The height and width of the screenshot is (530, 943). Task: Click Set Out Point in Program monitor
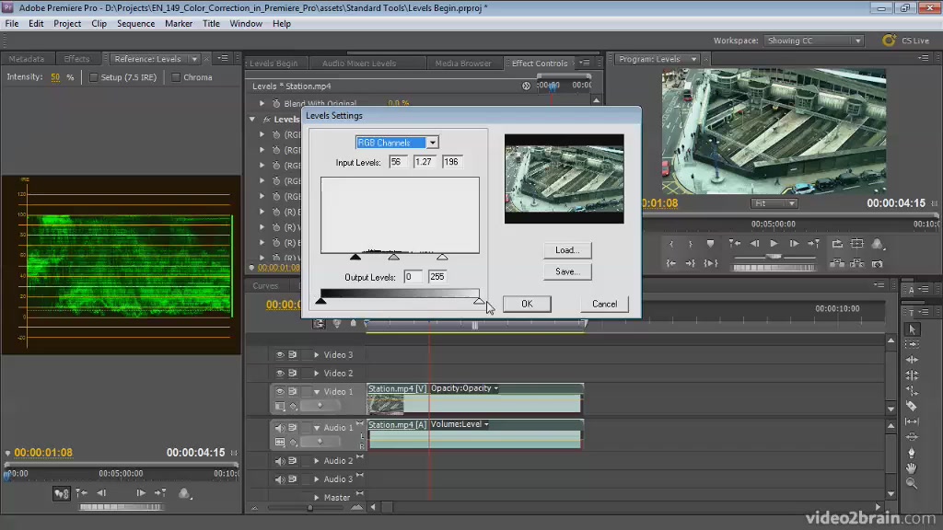691,244
